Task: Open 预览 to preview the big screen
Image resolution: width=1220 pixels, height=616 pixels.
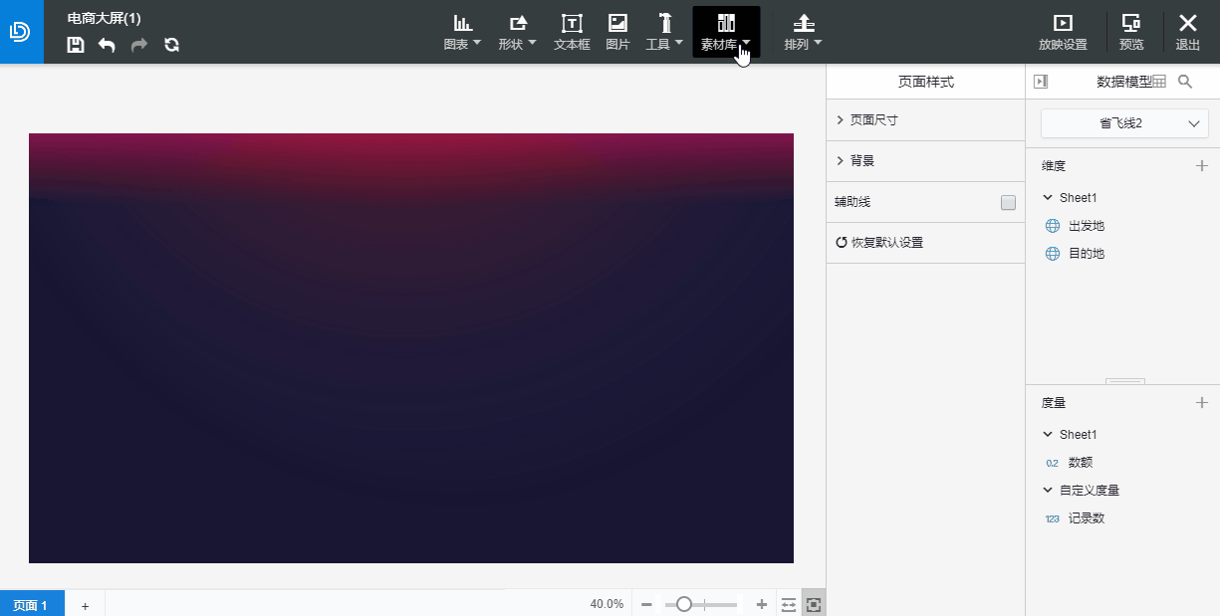Action: point(1131,32)
